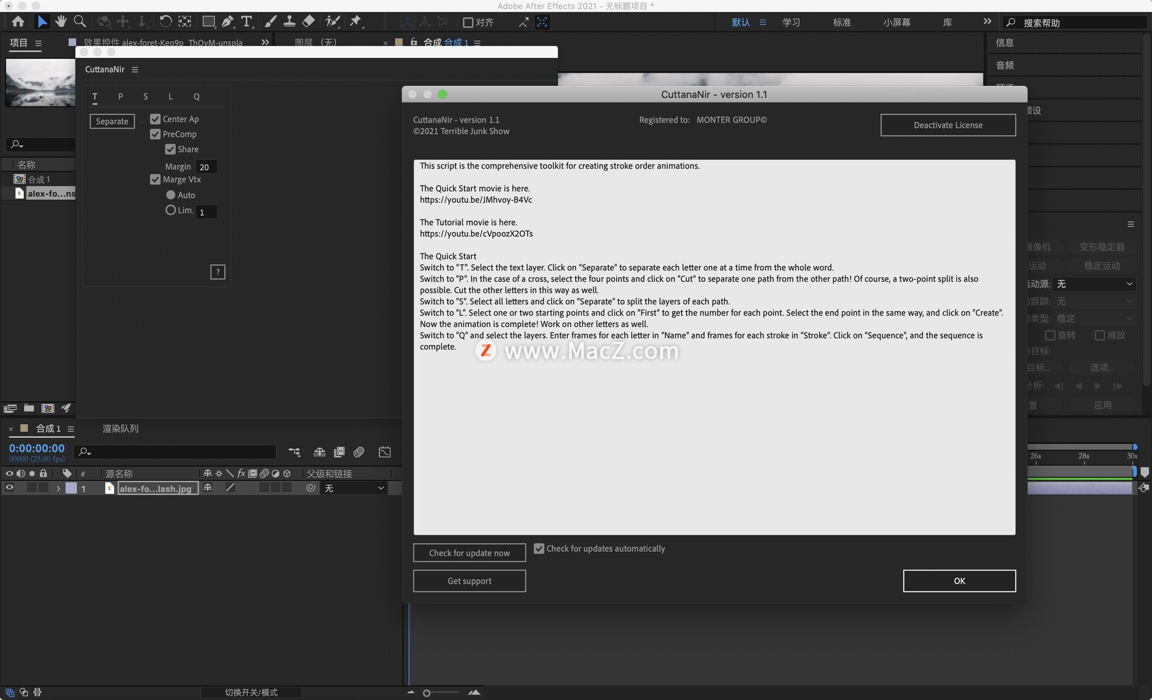The image size is (1152, 700).
Task: Select the Rectangle shape tool
Action: point(208,22)
